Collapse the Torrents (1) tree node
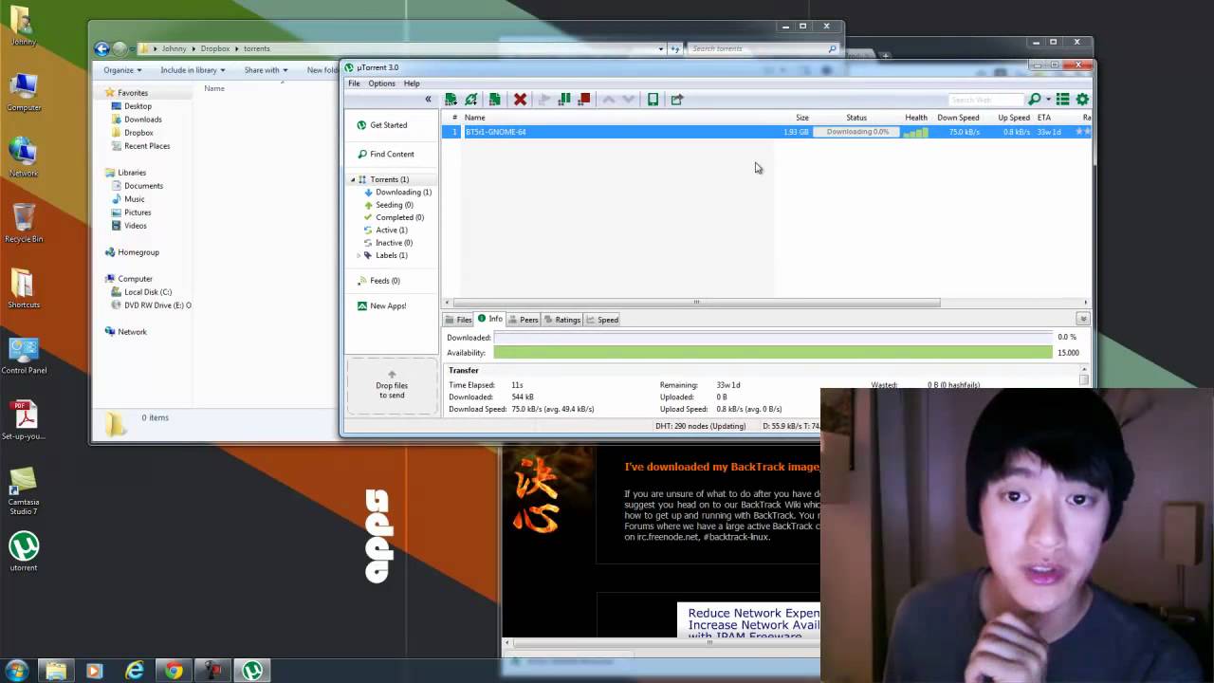1214x683 pixels. pyautogui.click(x=353, y=179)
